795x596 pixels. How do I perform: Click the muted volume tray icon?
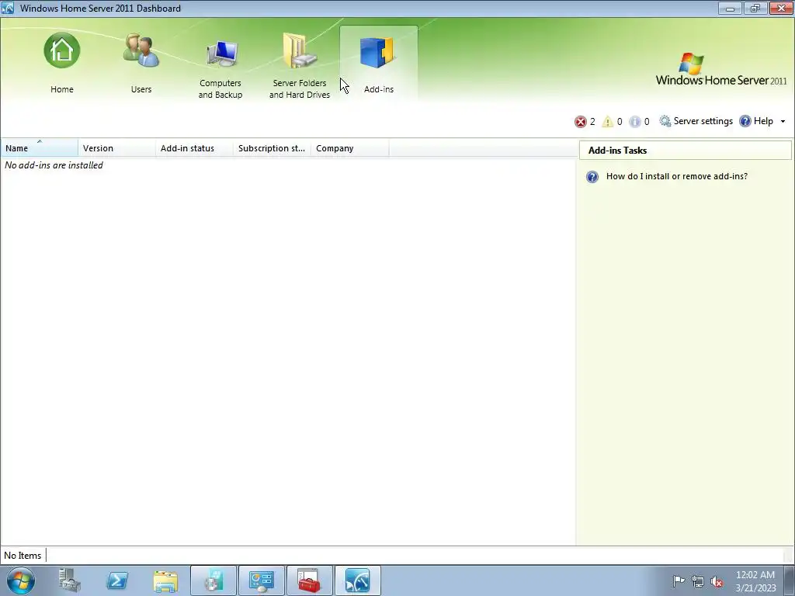pyautogui.click(x=717, y=581)
